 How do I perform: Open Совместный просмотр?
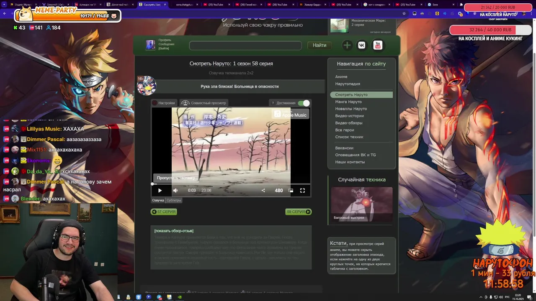pos(204,103)
